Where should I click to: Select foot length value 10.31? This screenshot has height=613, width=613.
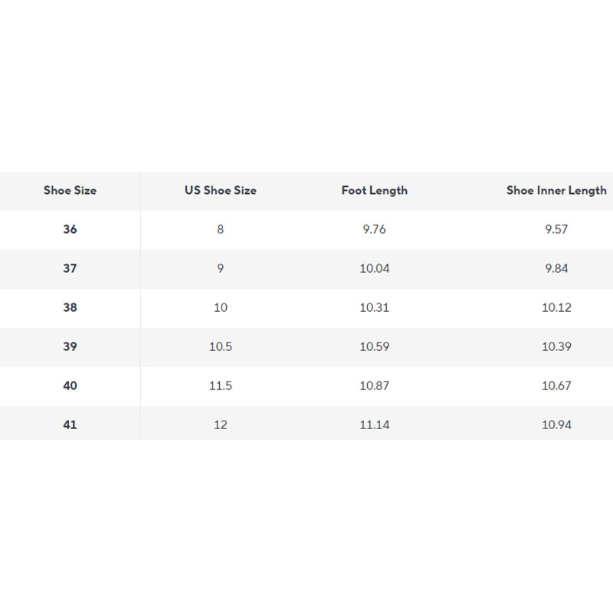click(374, 307)
